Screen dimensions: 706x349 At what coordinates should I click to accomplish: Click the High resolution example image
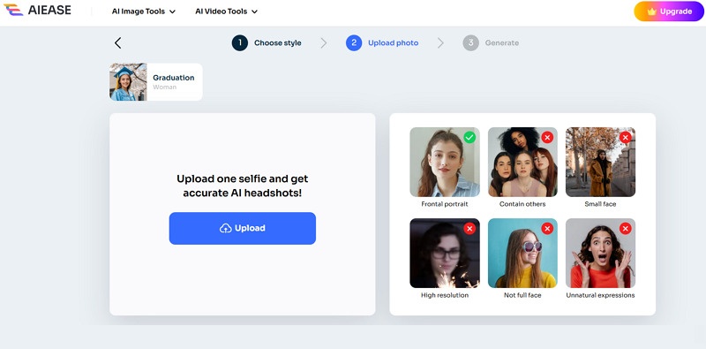(x=445, y=253)
